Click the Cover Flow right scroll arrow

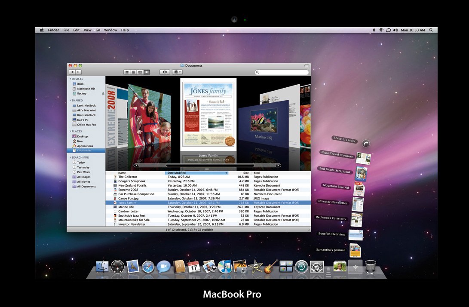[x=278, y=165]
